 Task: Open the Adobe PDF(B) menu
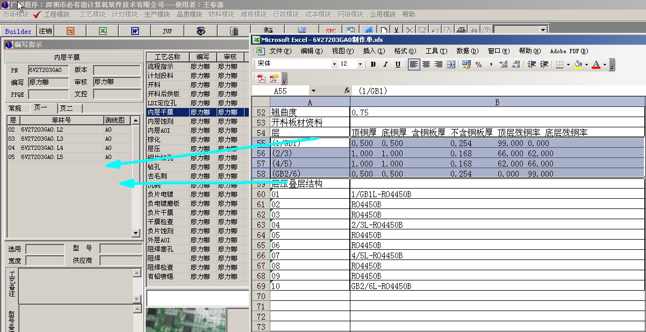tap(569, 51)
